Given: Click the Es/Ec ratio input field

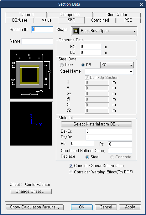Looking at the screenshot, I should tap(109, 131).
